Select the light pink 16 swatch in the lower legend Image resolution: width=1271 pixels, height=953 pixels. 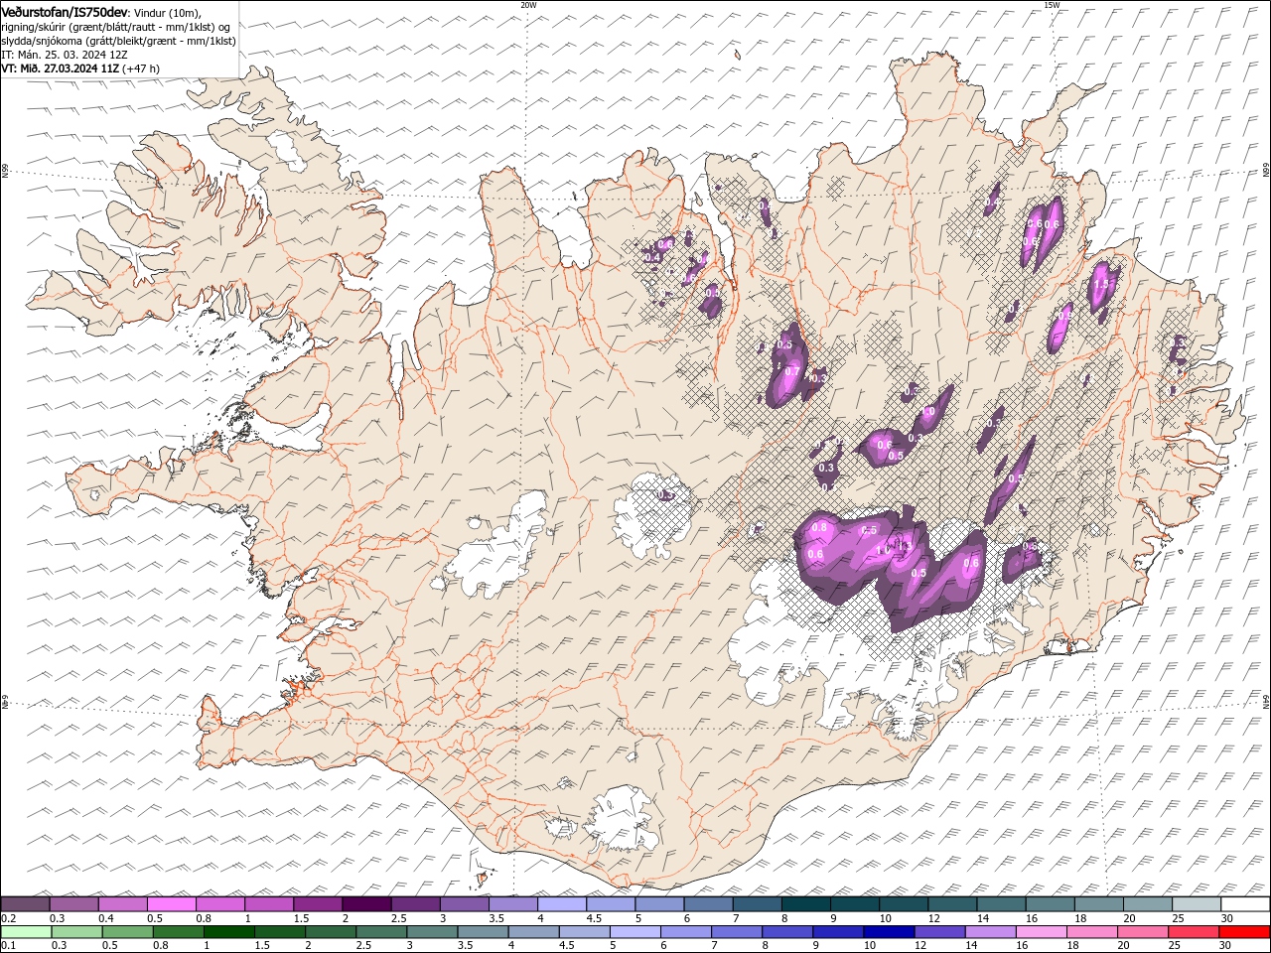coord(1041,932)
